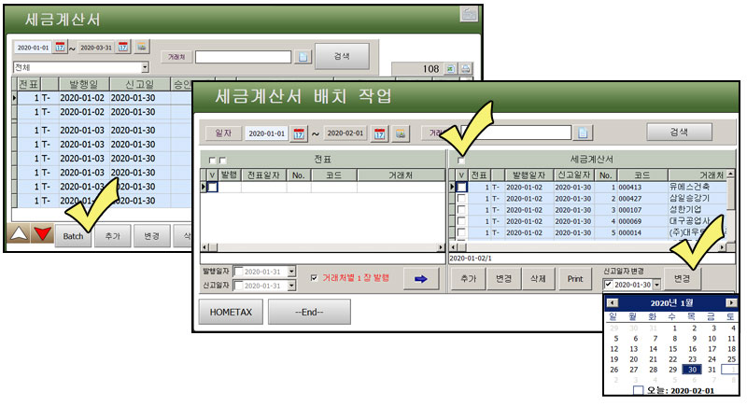Image resolution: width=747 pixels, height=406 pixels.
Task: Click the blue right-arrow transfer button
Action: [x=421, y=279]
